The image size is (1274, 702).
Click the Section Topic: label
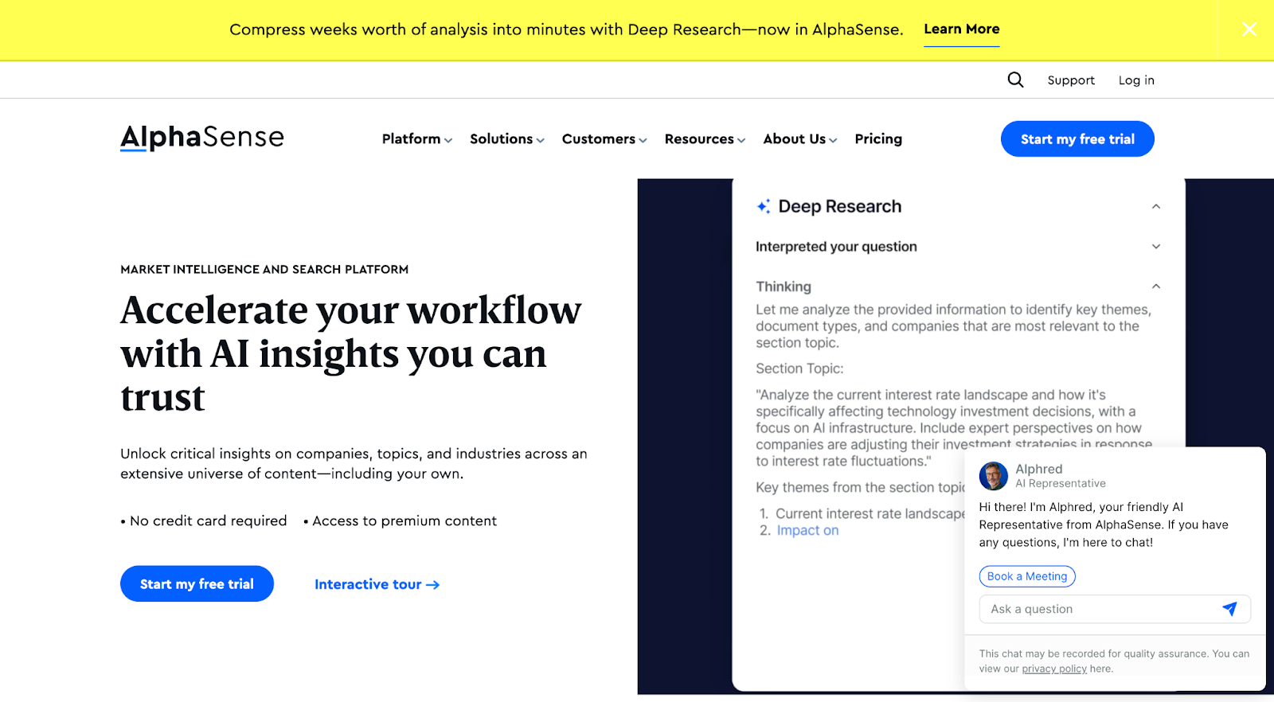(x=799, y=369)
